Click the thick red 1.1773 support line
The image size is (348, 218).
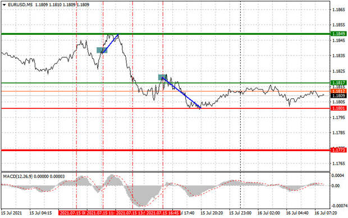point(166,150)
